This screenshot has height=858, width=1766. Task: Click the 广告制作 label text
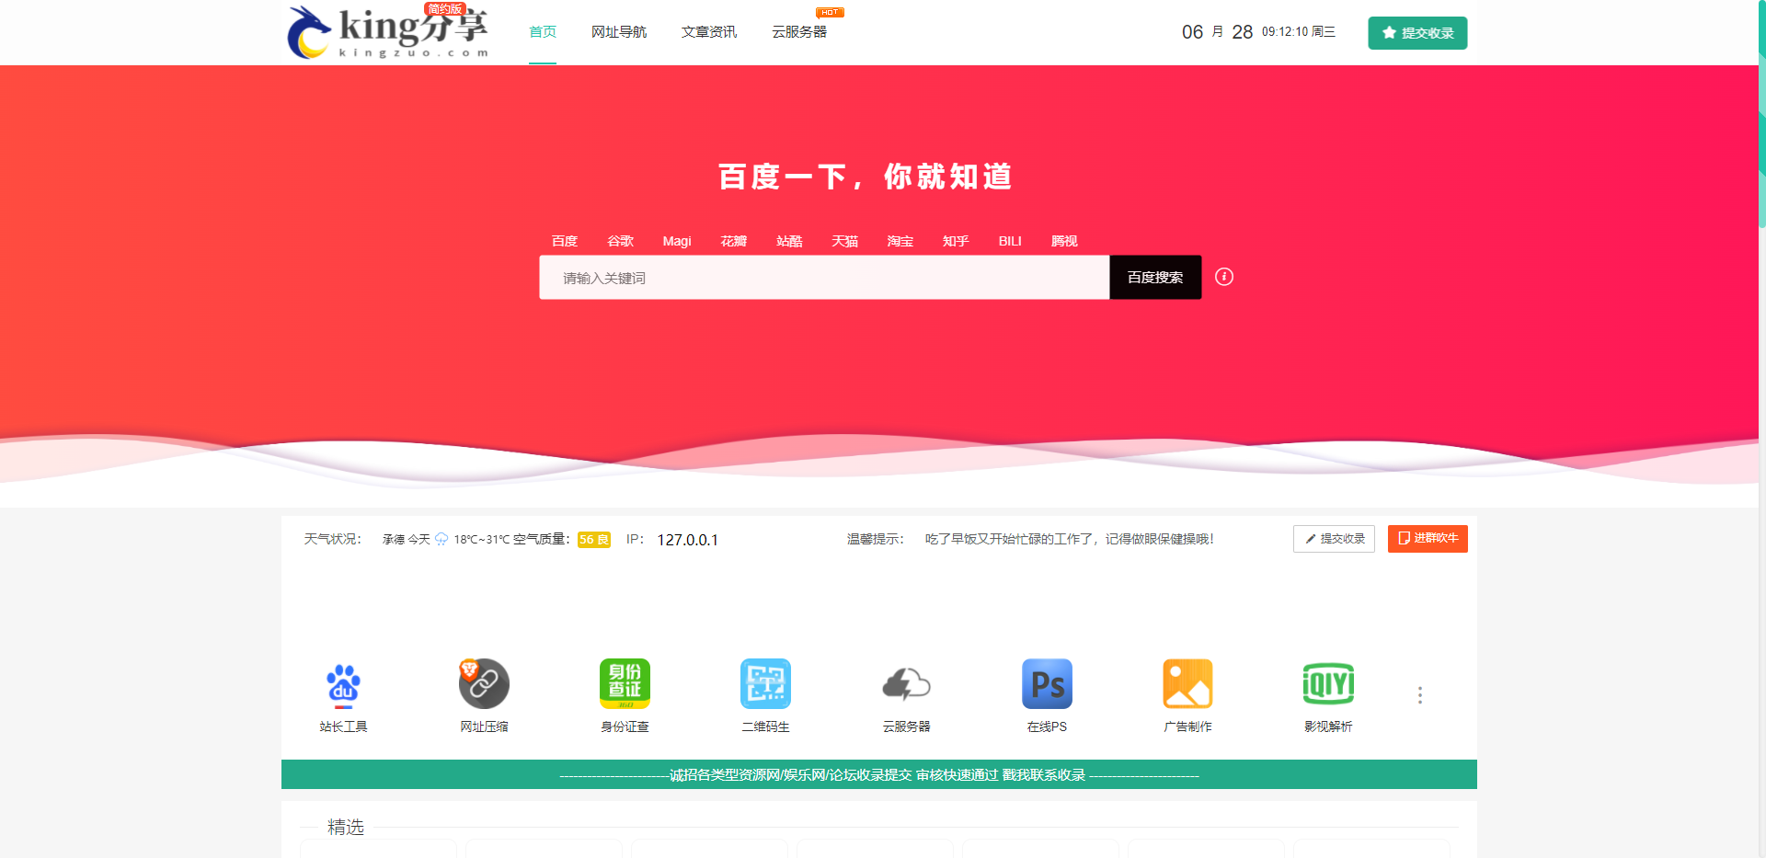1187,726
